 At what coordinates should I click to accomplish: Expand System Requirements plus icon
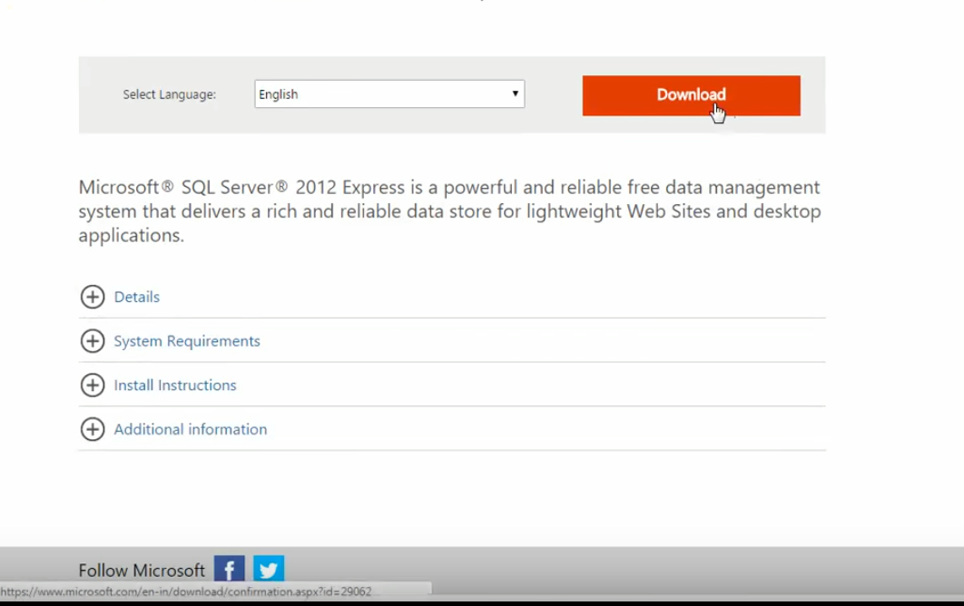pos(93,341)
